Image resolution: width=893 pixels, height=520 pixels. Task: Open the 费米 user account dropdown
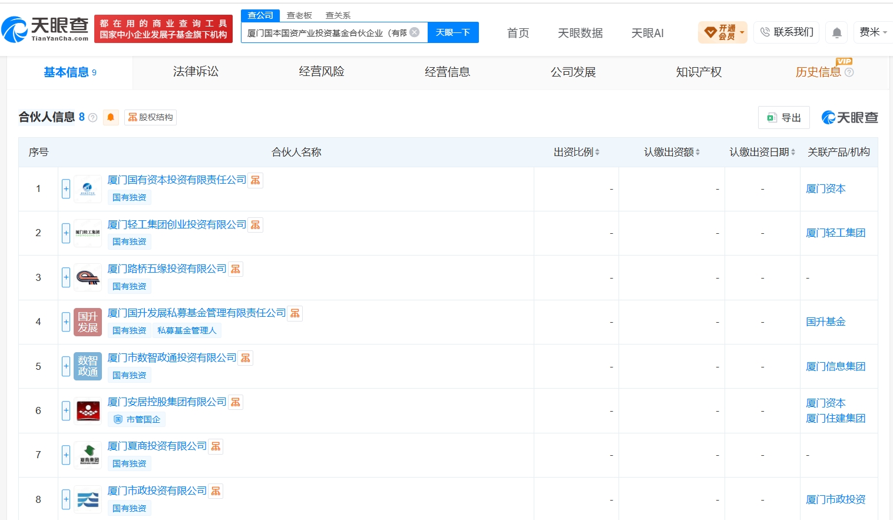tap(873, 32)
